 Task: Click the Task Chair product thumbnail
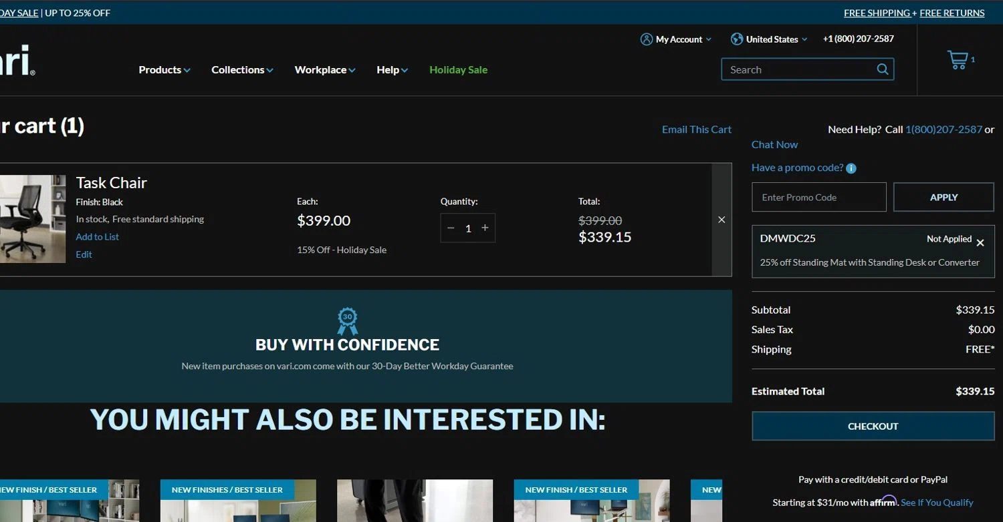point(33,219)
